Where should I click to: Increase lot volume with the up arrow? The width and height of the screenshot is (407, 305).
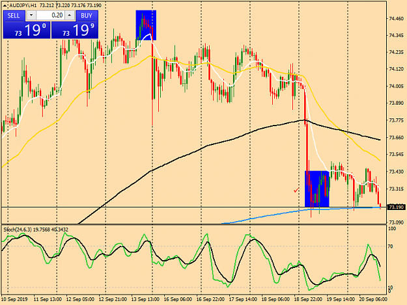click(x=70, y=16)
